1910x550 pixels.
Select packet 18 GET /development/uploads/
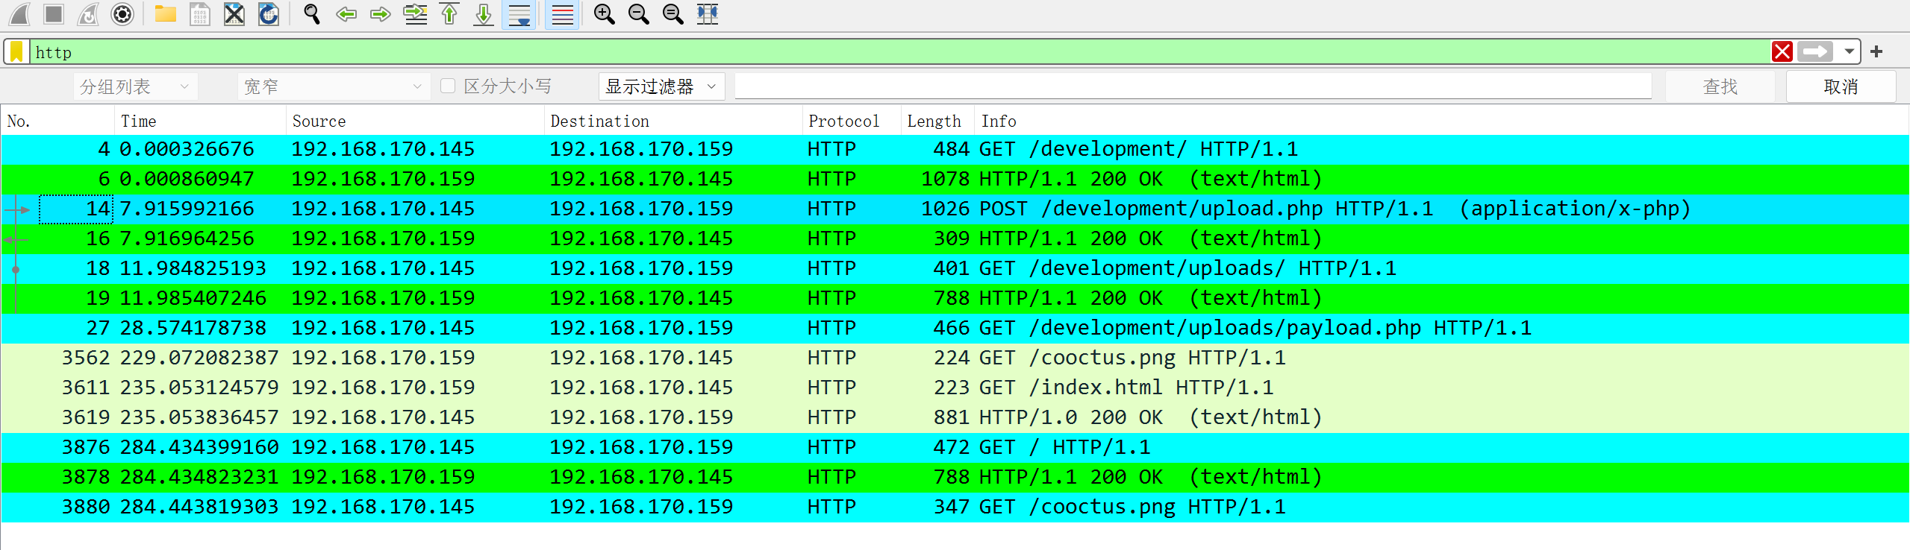tap(955, 268)
